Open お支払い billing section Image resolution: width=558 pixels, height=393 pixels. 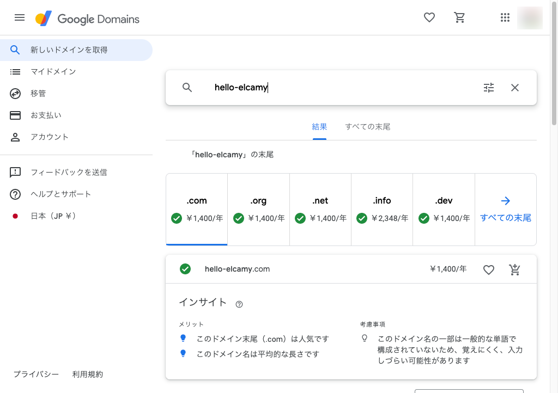coord(46,115)
